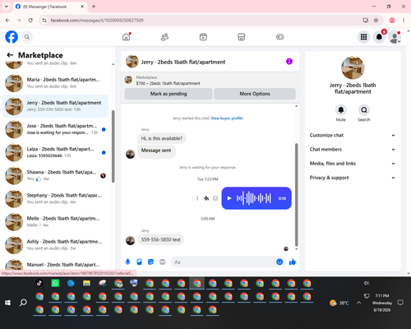Click Jerry's large profile picture in sidebar
Viewport: 411px width, 329px height.
[x=353, y=67]
